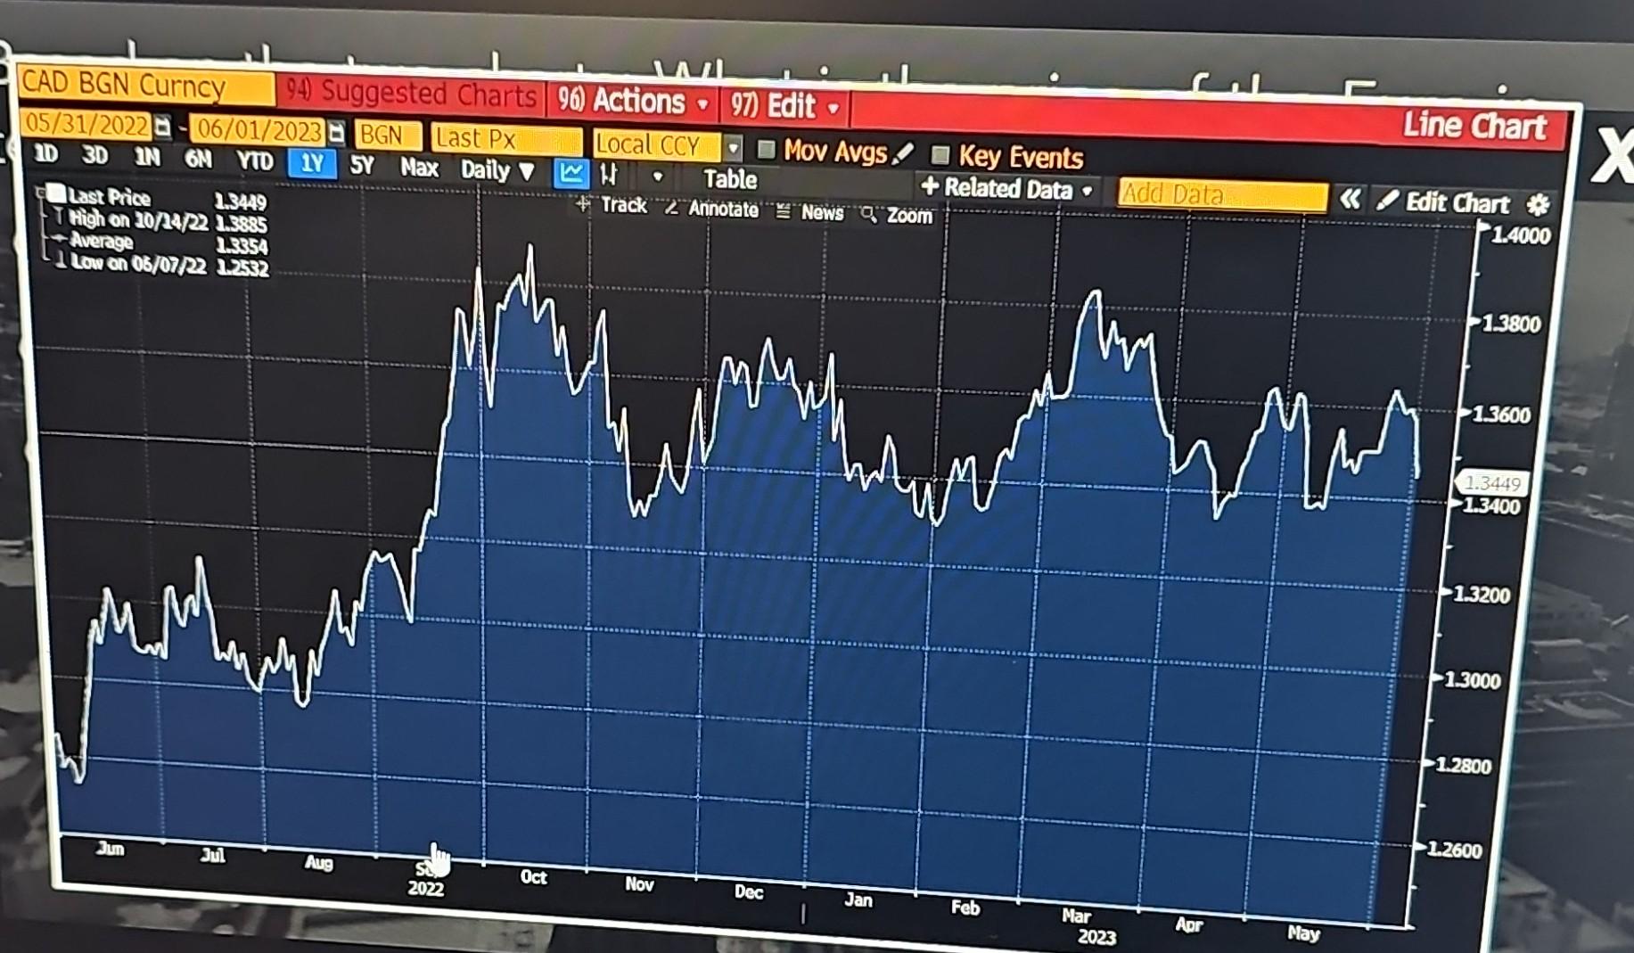Click the Local CCY currency field
1634x953 pixels.
(x=658, y=144)
